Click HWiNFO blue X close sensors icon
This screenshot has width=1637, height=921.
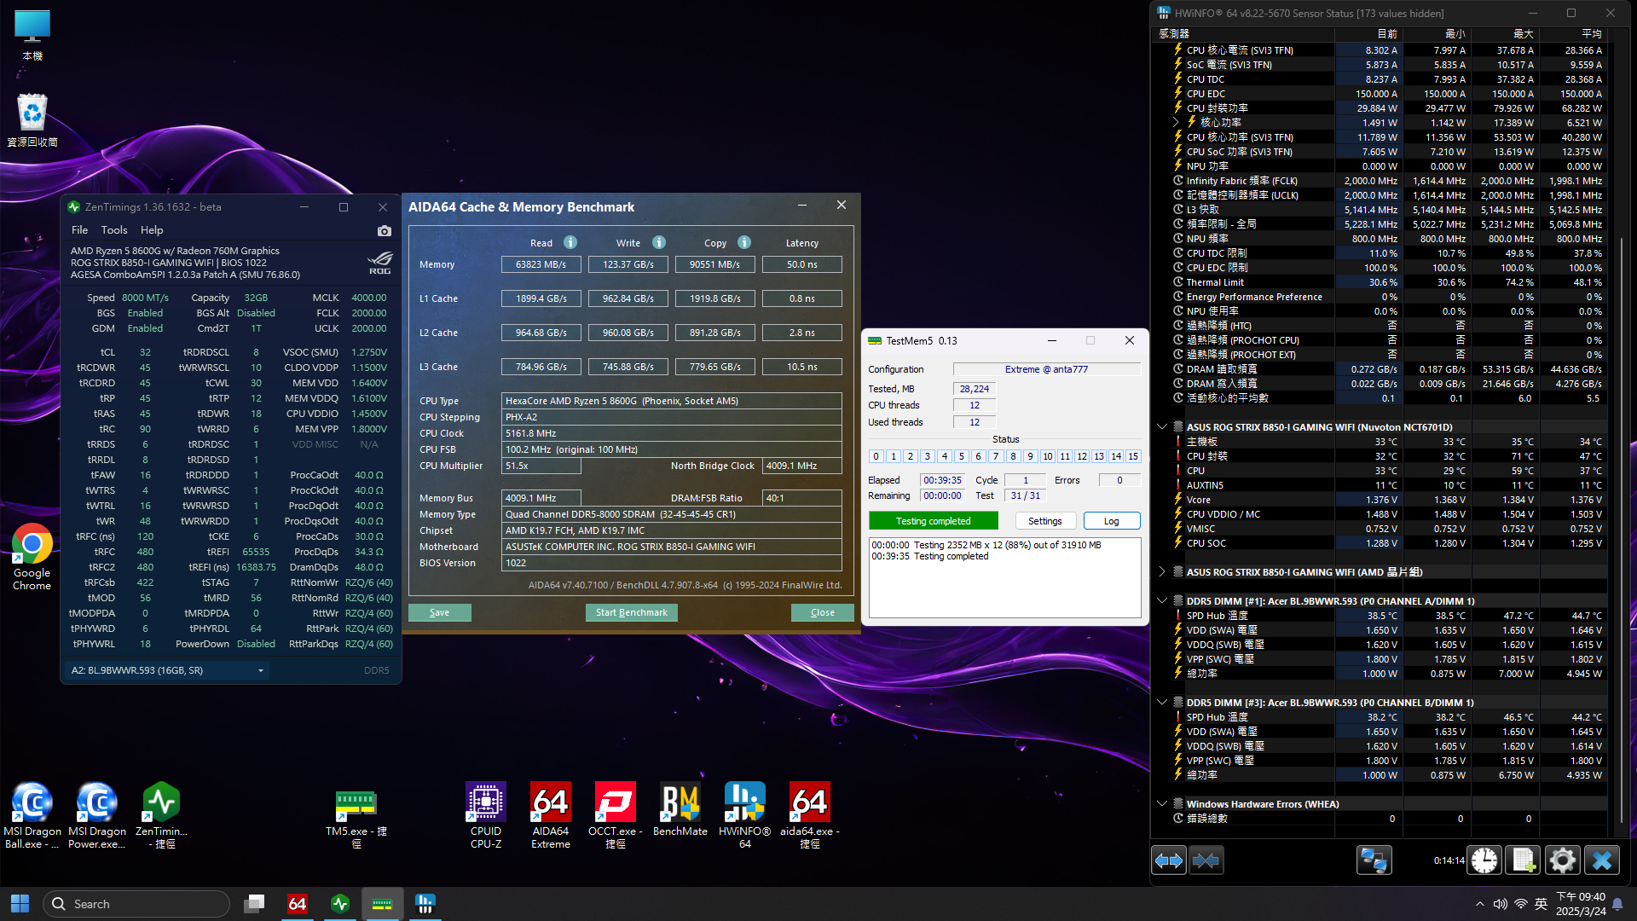(1601, 860)
